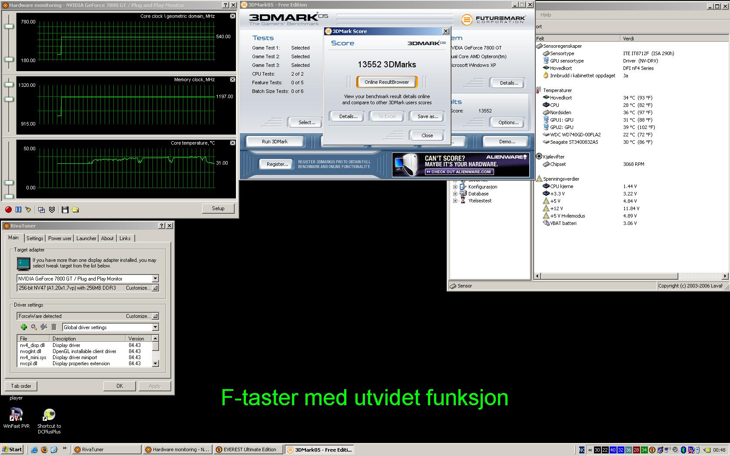Click the Setup button in Hardware monitoring

point(218,208)
